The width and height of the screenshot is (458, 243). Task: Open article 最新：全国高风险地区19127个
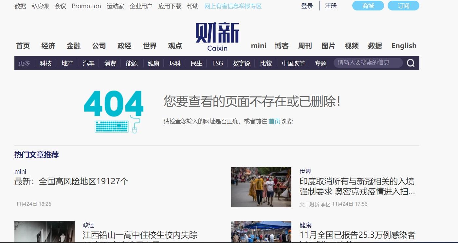[71, 181]
